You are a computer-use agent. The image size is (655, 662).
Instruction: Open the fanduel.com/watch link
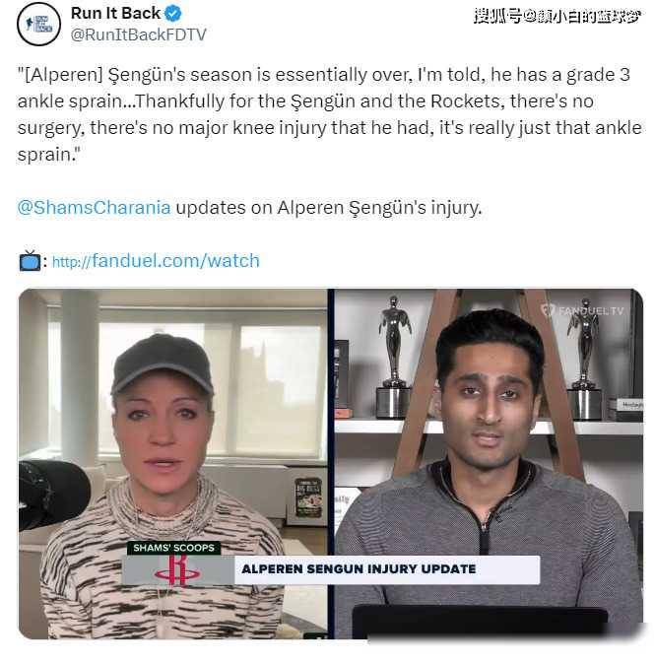tap(156, 261)
